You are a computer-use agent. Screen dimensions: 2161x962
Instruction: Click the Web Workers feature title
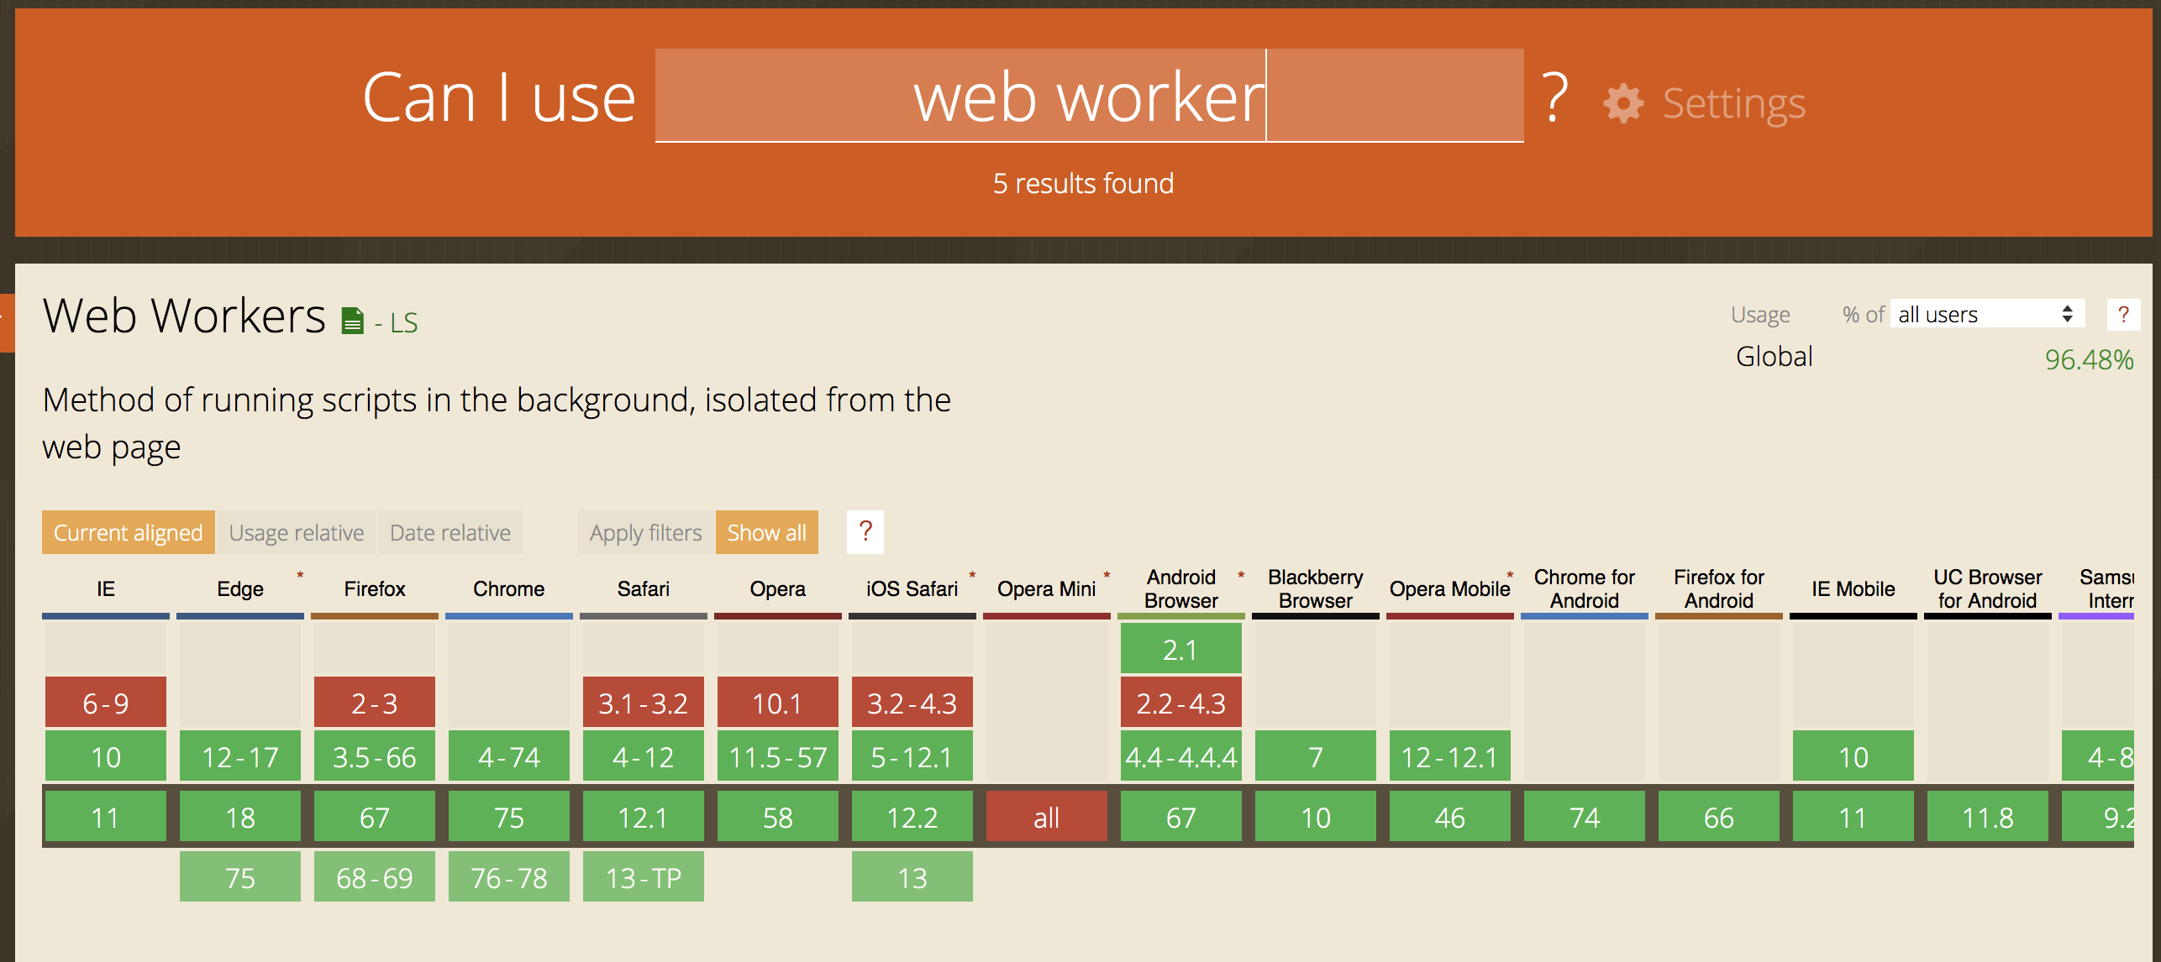pyautogui.click(x=184, y=316)
